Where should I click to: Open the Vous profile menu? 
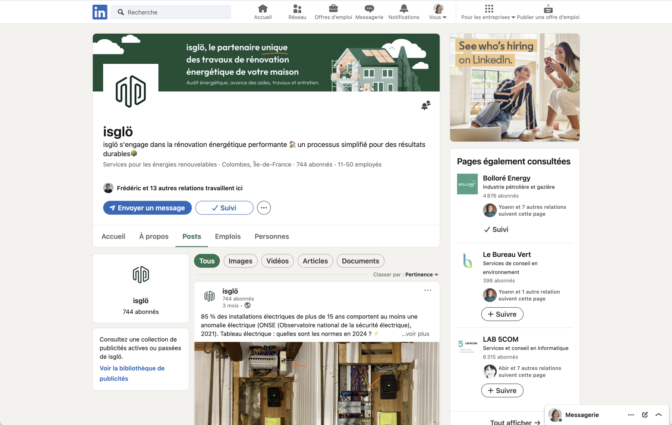click(438, 12)
